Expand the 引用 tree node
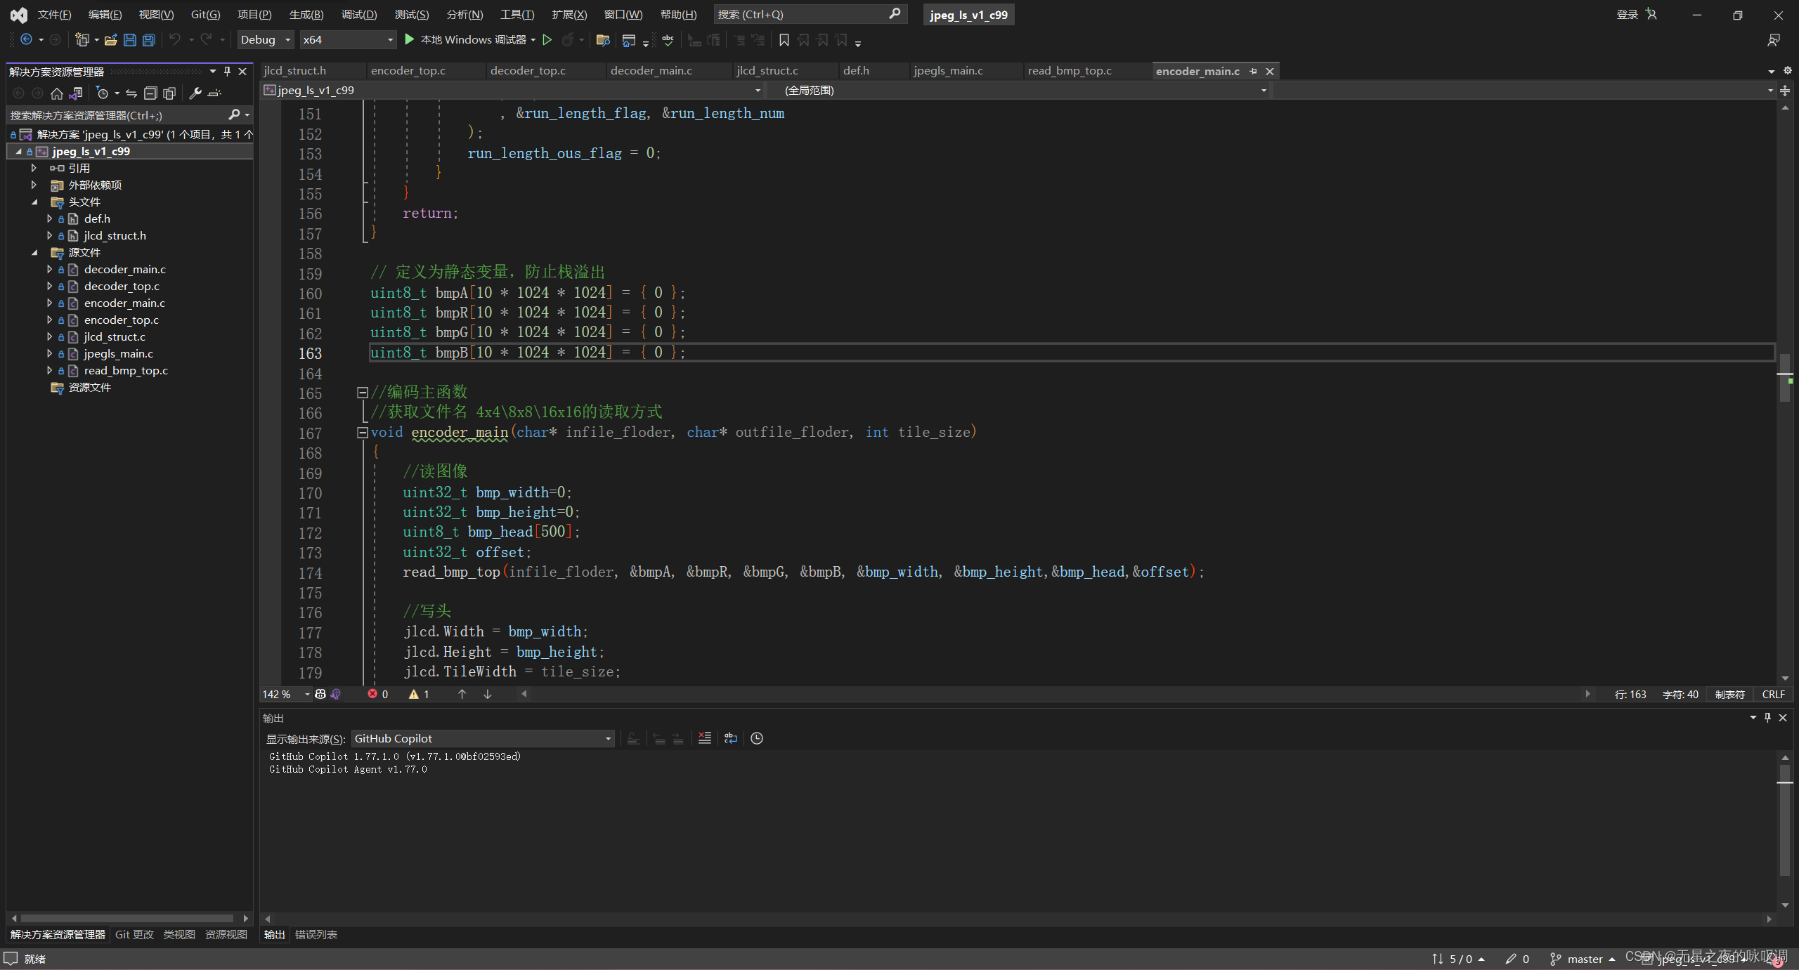The image size is (1799, 970). point(34,168)
